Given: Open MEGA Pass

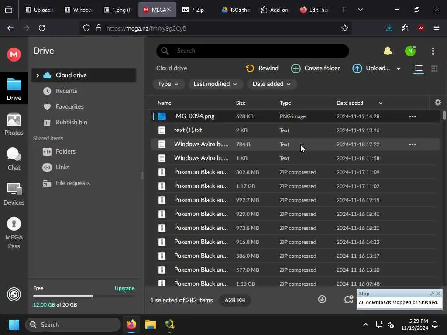Looking at the screenshot, I should (14, 233).
